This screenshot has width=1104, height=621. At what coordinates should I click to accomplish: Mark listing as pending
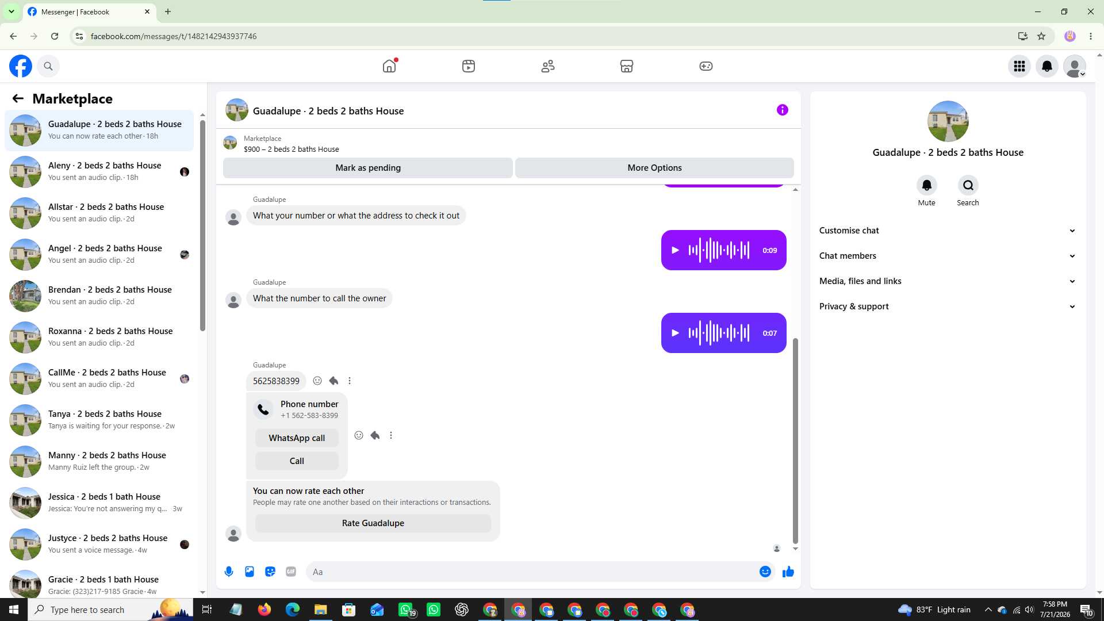[x=368, y=168]
